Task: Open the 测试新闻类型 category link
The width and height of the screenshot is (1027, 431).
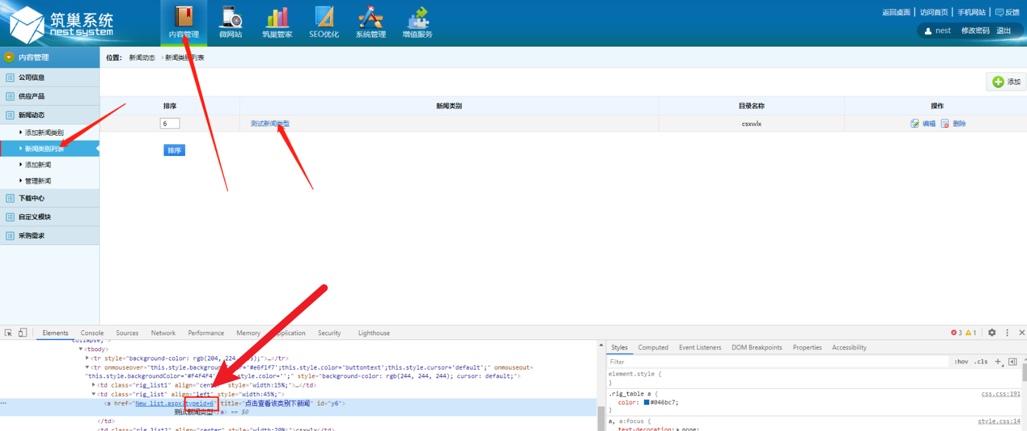Action: click(x=269, y=123)
